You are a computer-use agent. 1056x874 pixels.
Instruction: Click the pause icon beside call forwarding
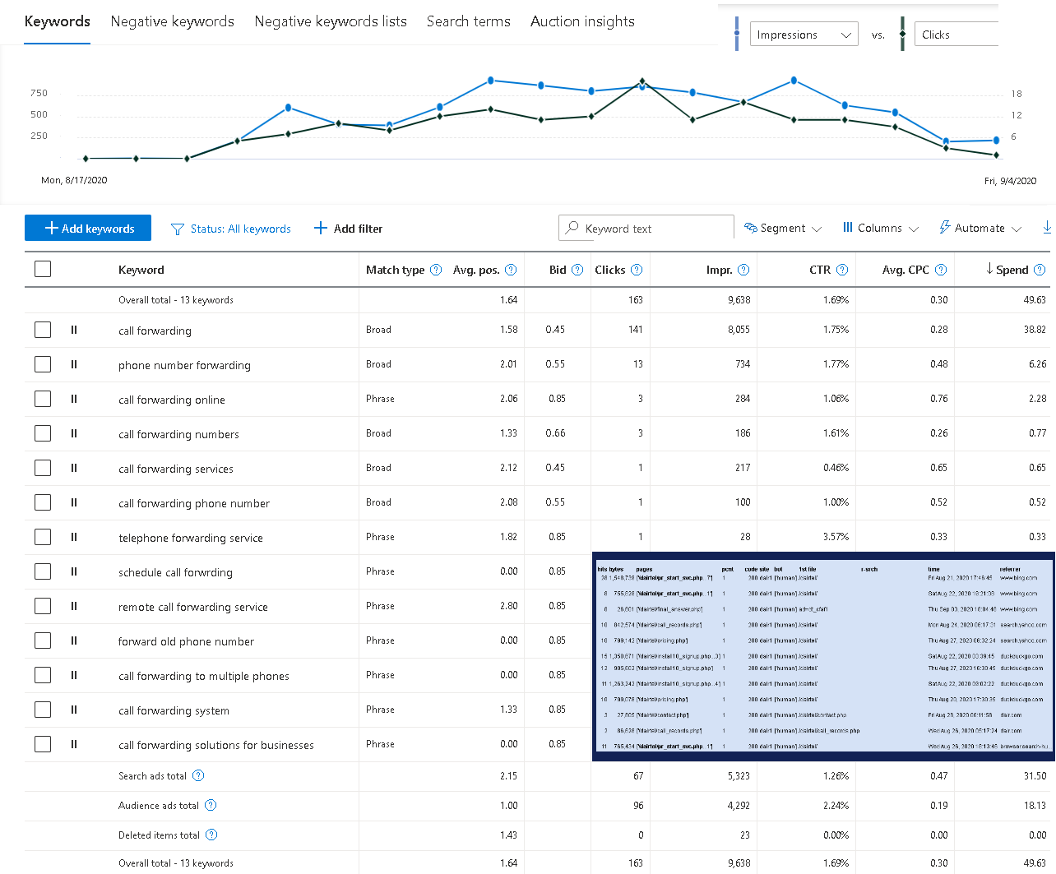(74, 330)
